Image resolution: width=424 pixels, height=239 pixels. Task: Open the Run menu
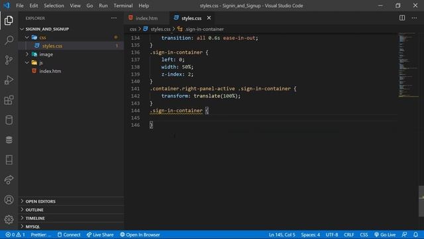tap(103, 5)
